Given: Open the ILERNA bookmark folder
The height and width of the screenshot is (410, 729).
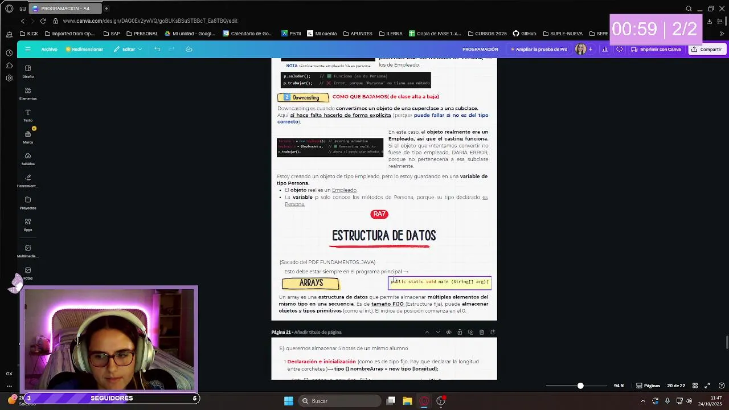Looking at the screenshot, I should pos(390,34).
